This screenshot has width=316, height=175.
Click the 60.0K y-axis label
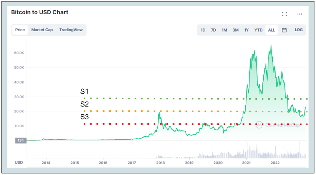point(19,53)
